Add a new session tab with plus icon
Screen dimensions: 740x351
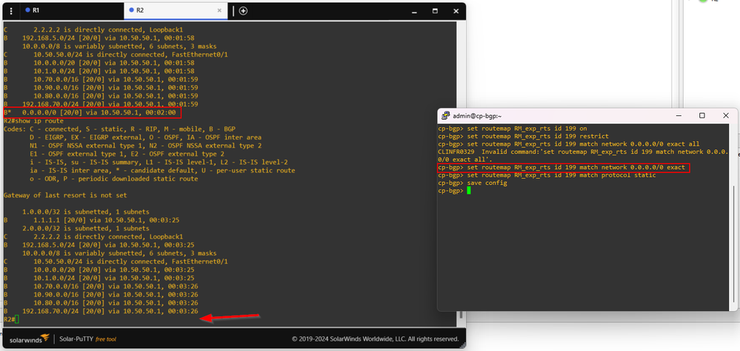[243, 10]
